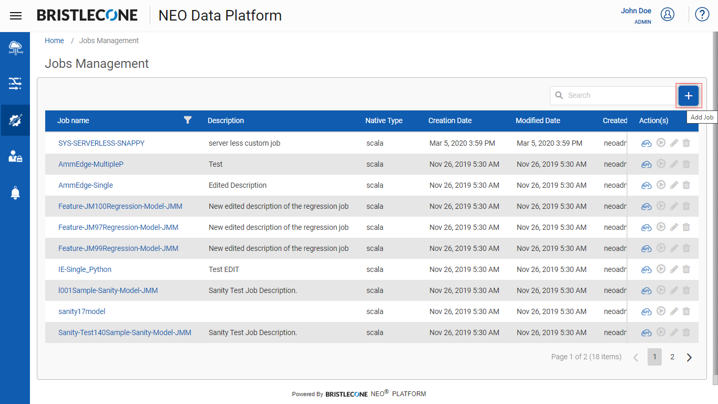The image size is (718, 404).
Task: Open the AmmEdge-Single job link
Action: pyautogui.click(x=86, y=185)
